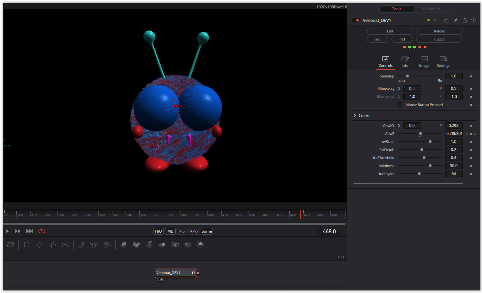The height and width of the screenshot is (293, 483).
Task: Switch to the Modifiers tab
Action: click(431, 9)
